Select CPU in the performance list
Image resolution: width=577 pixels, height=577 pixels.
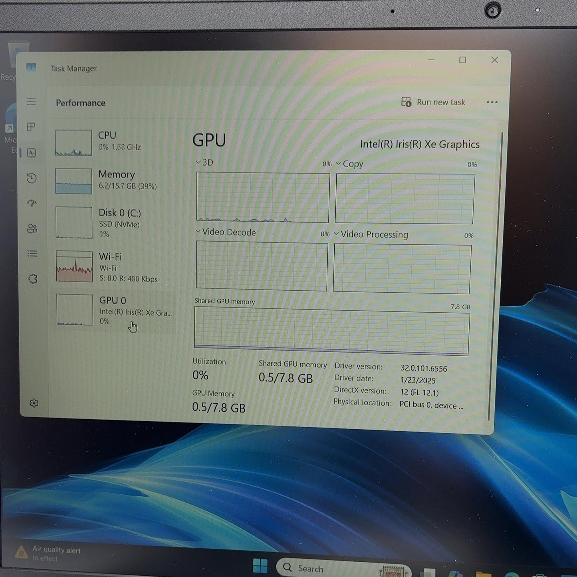(x=114, y=142)
